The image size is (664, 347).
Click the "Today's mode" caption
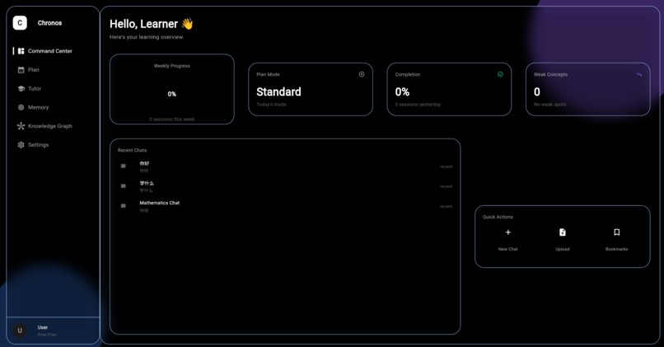[271, 105]
